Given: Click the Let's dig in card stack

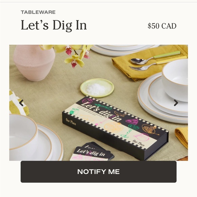Looking at the screenshot, I should tap(92, 152).
